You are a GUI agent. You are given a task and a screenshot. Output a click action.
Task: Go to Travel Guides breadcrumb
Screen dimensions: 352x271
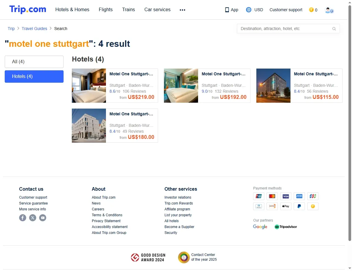click(x=34, y=29)
